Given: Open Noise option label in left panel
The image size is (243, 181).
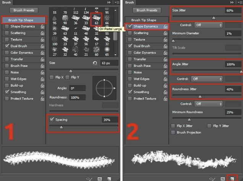Looking at the screenshot, I should 15,72.
